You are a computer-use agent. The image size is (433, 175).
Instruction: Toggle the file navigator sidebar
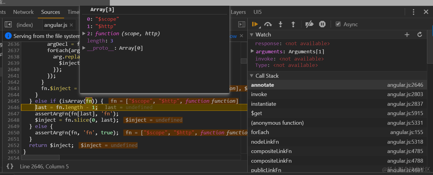(8, 25)
